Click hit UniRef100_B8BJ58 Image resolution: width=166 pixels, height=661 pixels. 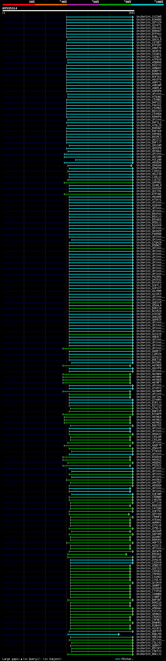(x=149, y=634)
